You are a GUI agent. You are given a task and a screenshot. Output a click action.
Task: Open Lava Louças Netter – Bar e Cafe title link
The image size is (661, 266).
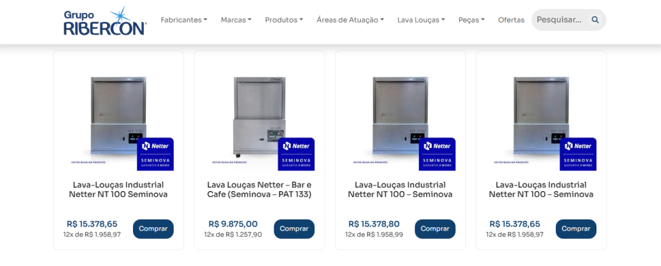tap(259, 190)
